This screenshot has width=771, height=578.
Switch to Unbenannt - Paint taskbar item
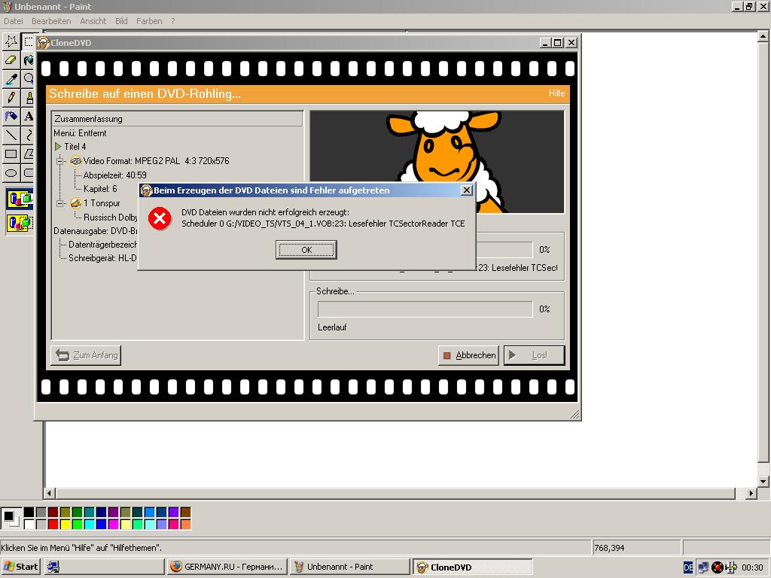pos(349,567)
